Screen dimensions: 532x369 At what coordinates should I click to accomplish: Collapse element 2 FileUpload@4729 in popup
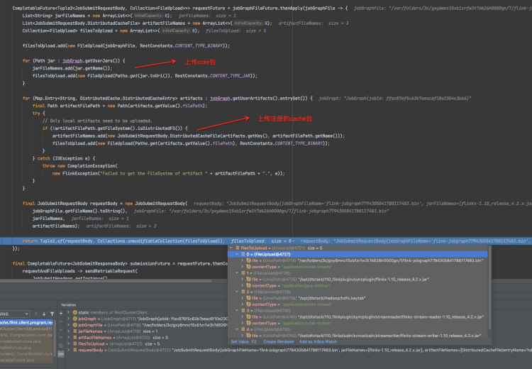tap(237, 292)
